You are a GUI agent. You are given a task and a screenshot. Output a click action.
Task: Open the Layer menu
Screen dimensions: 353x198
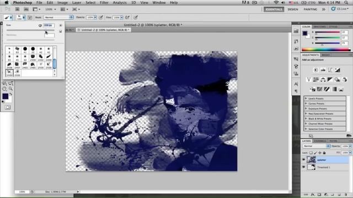tap(77, 2)
